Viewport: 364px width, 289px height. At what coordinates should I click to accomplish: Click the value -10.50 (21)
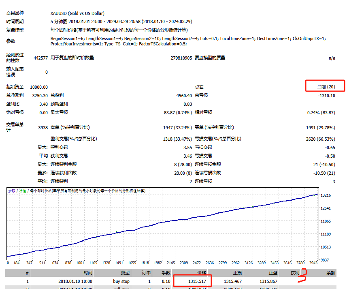324,173
